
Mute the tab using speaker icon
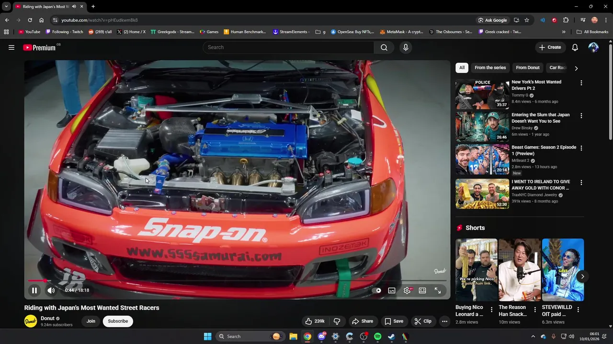[x=74, y=7]
